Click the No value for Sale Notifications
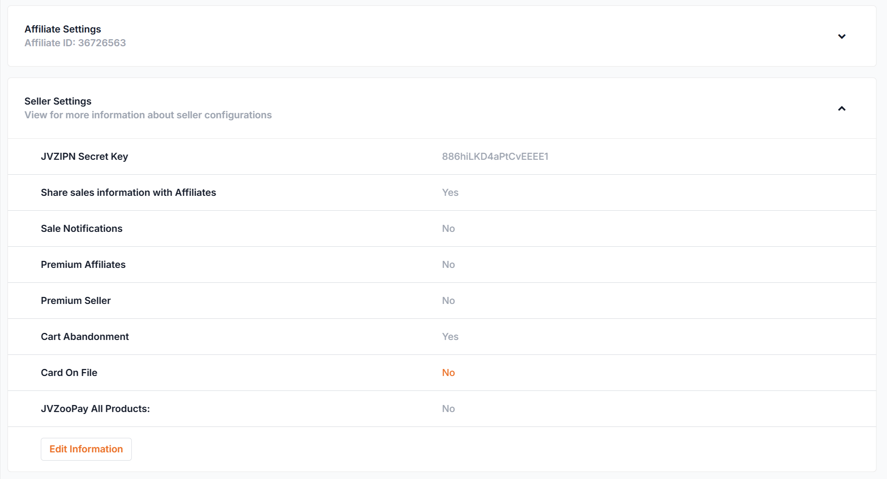887x479 pixels. (448, 228)
